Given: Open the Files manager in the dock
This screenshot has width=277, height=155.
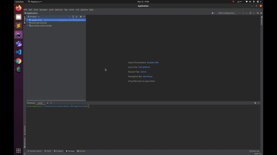Looking at the screenshot, I should pos(19,17).
